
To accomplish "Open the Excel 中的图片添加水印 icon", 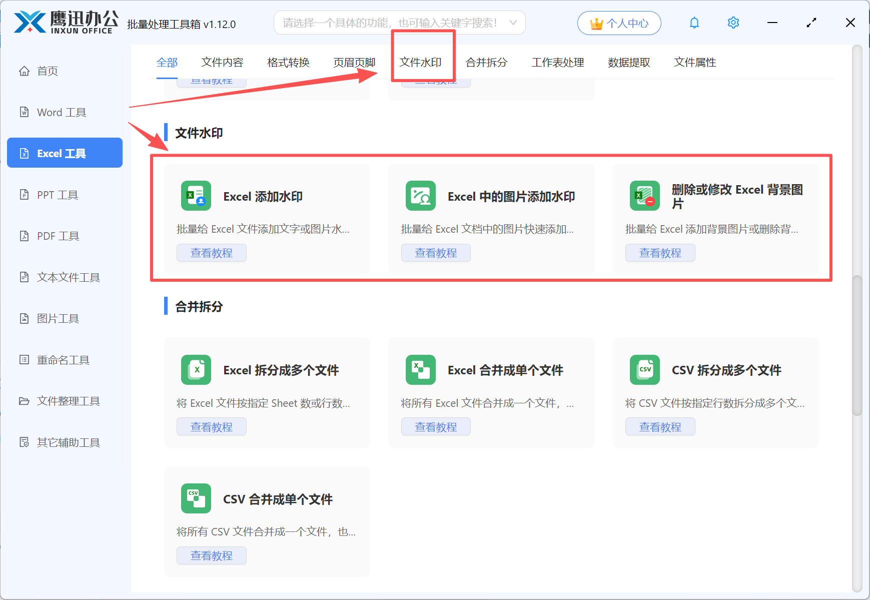I will [420, 196].
